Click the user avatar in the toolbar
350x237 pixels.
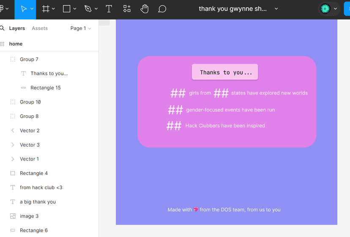[x=325, y=9]
